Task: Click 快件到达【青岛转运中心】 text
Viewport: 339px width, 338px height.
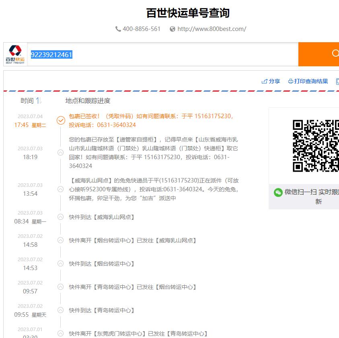Action: (x=102, y=310)
